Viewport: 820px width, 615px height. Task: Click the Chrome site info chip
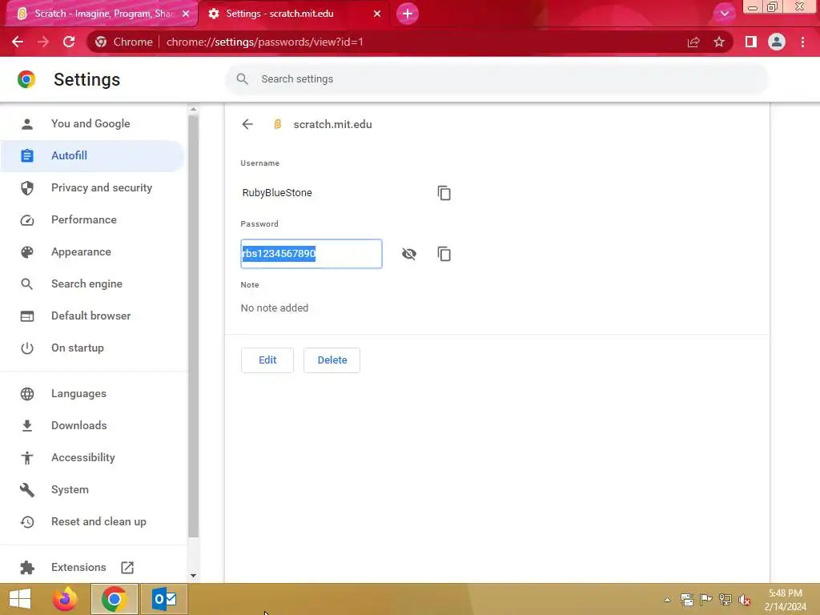(x=124, y=42)
